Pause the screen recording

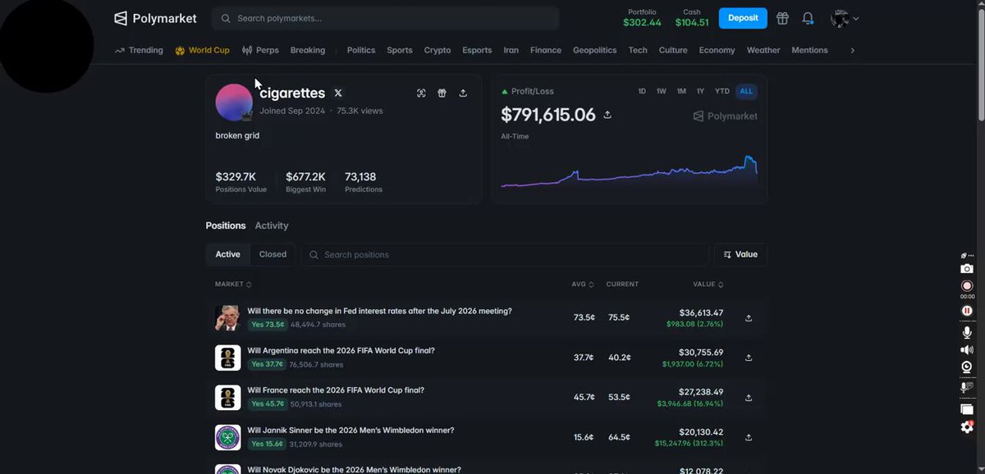click(967, 311)
